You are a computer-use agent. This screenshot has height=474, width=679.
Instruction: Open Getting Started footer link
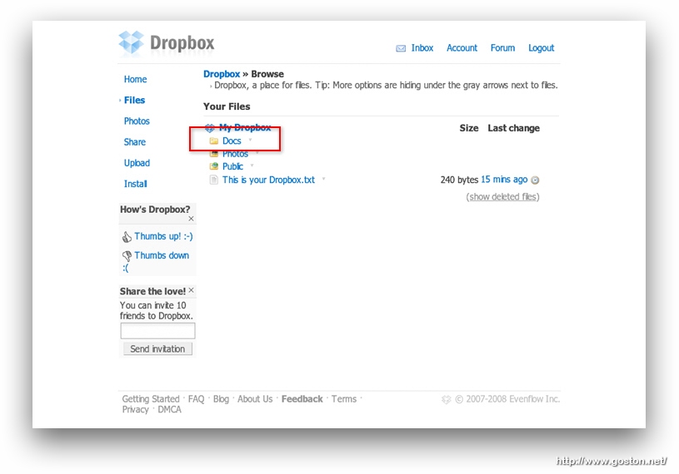(x=151, y=399)
